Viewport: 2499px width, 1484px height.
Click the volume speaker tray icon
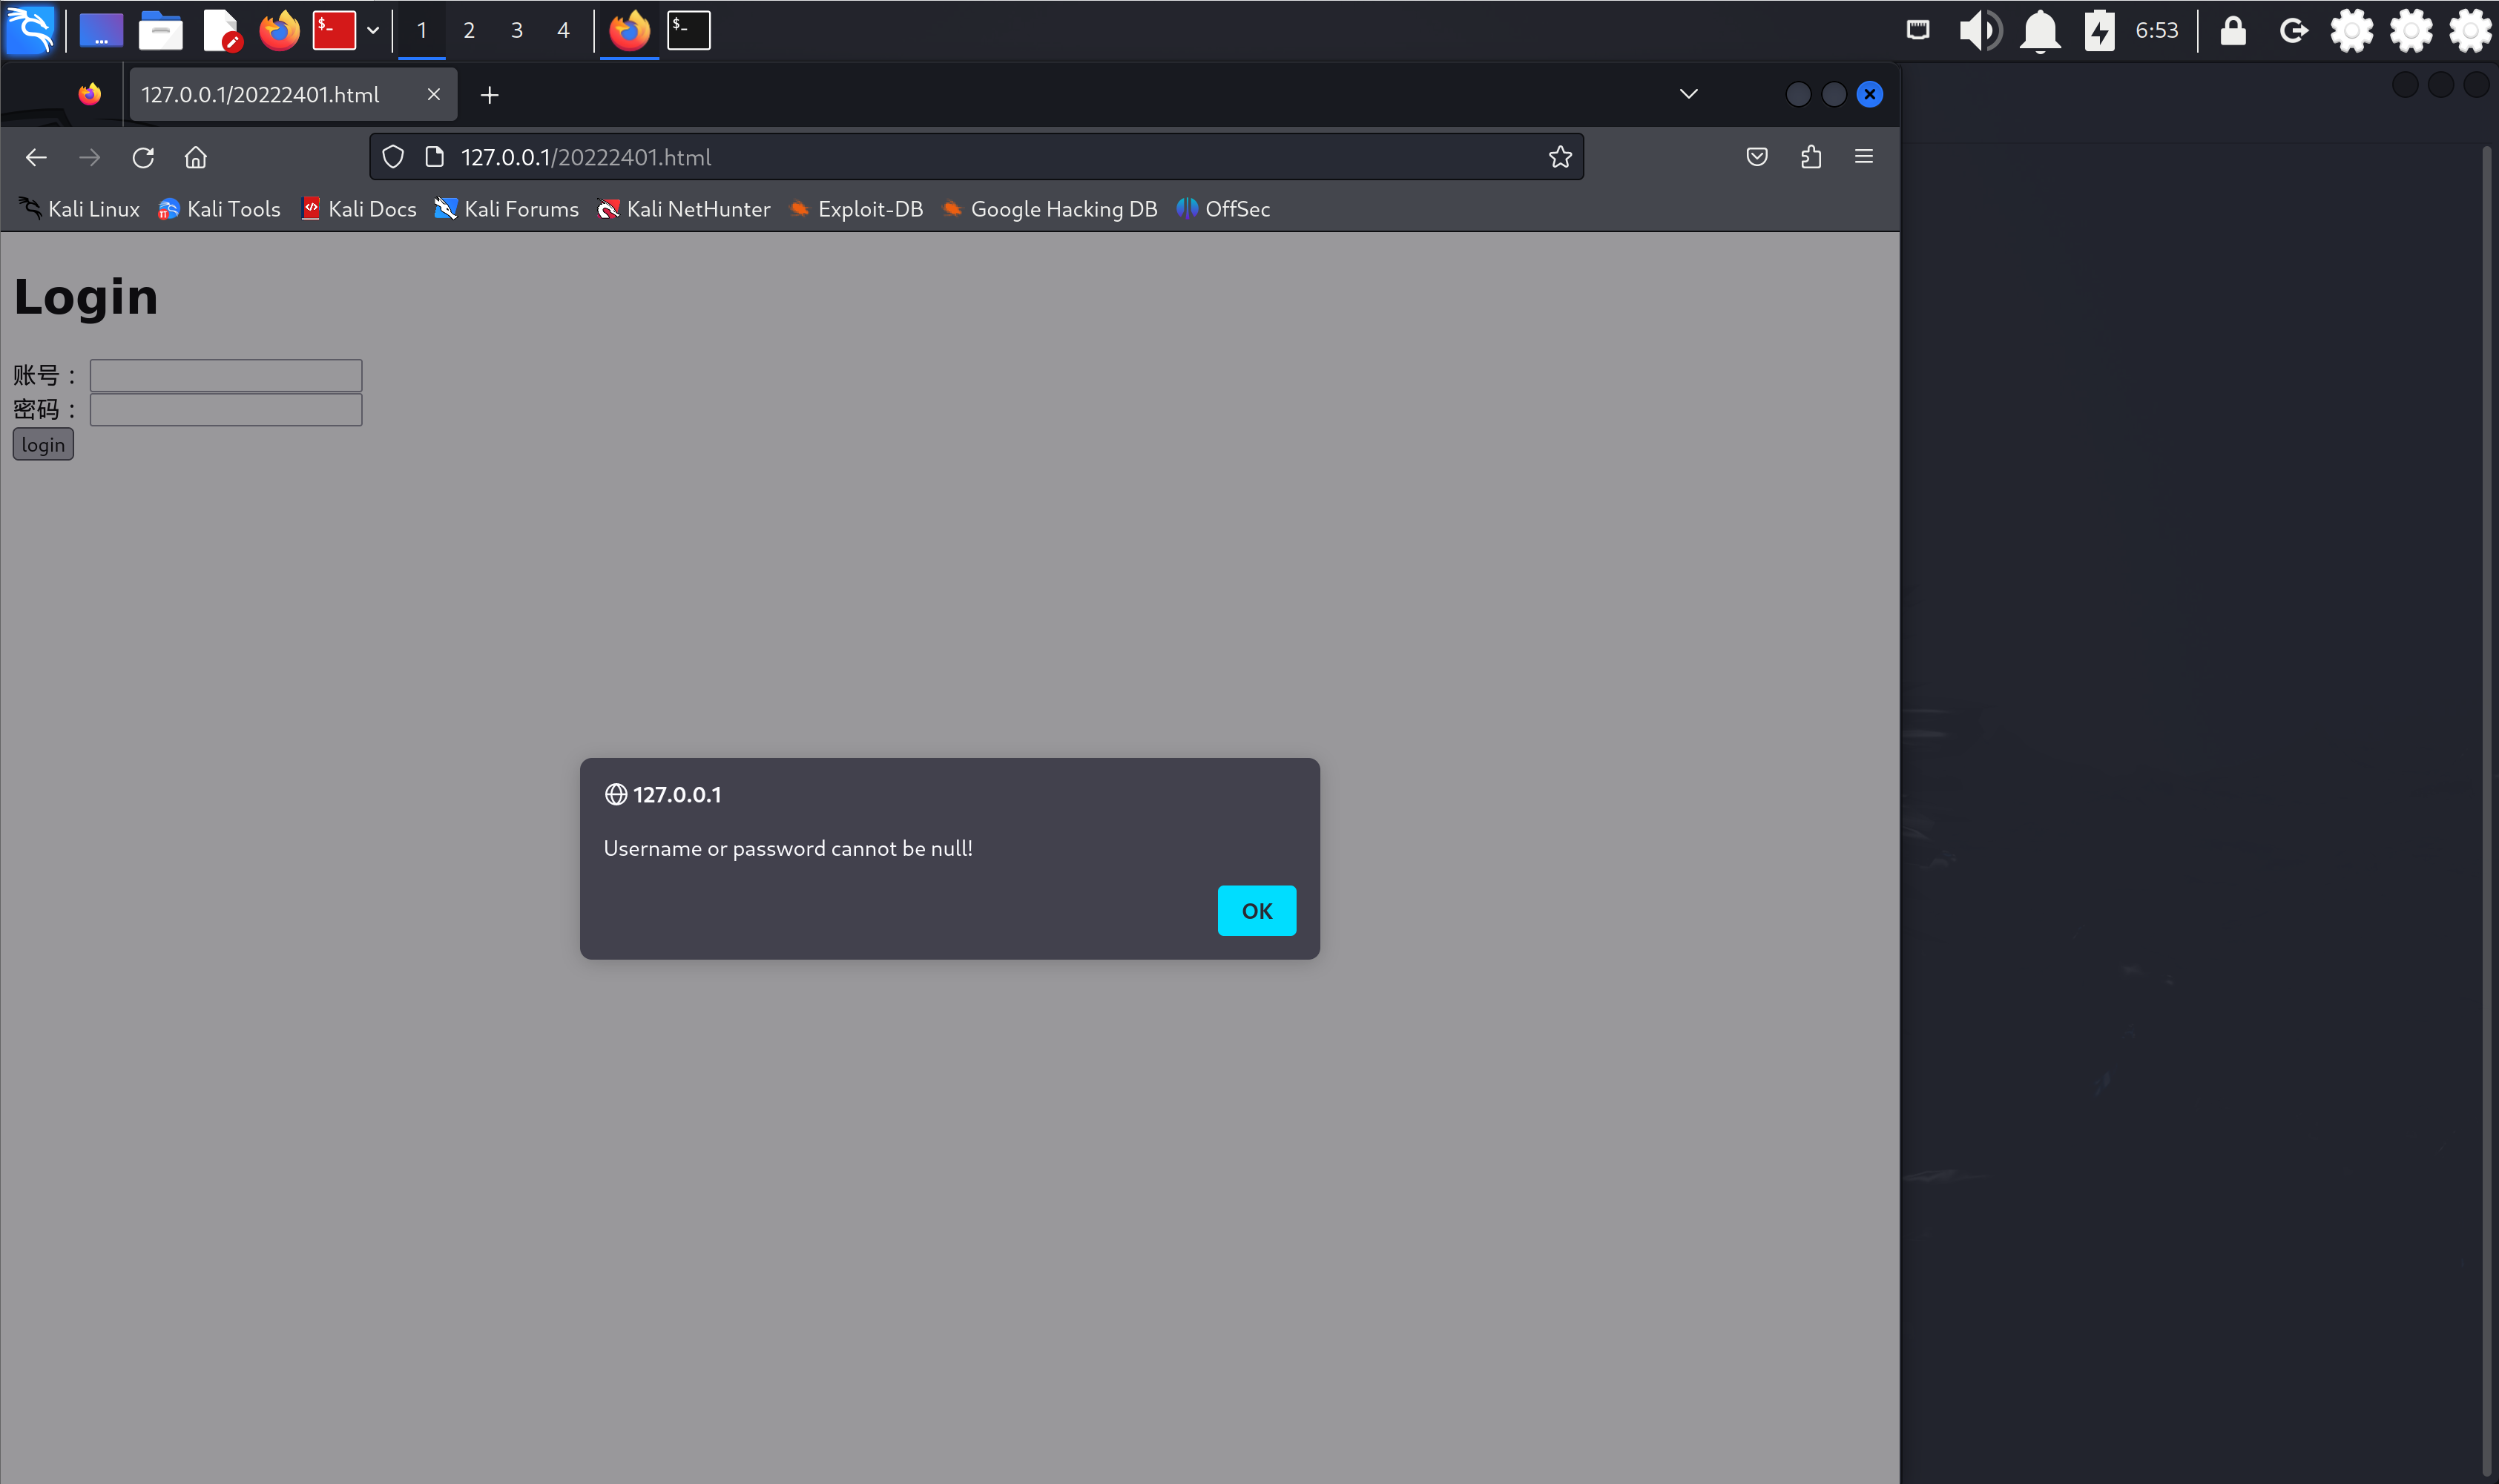click(1979, 30)
